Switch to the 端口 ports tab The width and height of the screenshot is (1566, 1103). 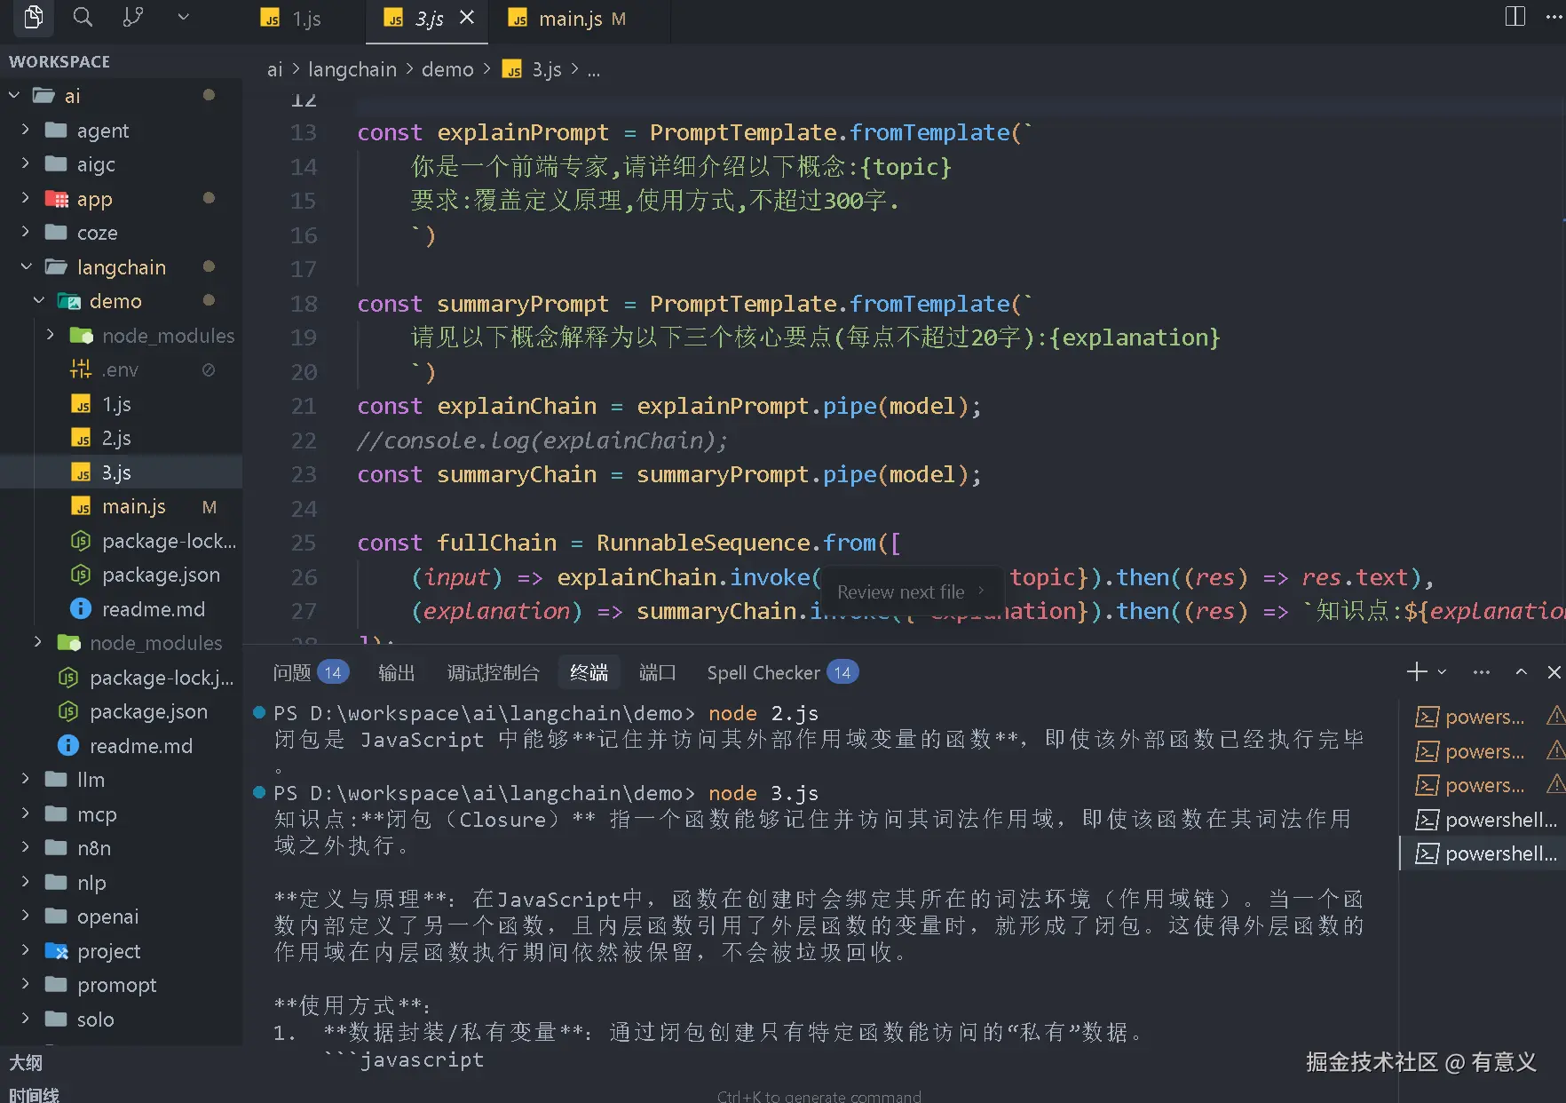point(657,672)
